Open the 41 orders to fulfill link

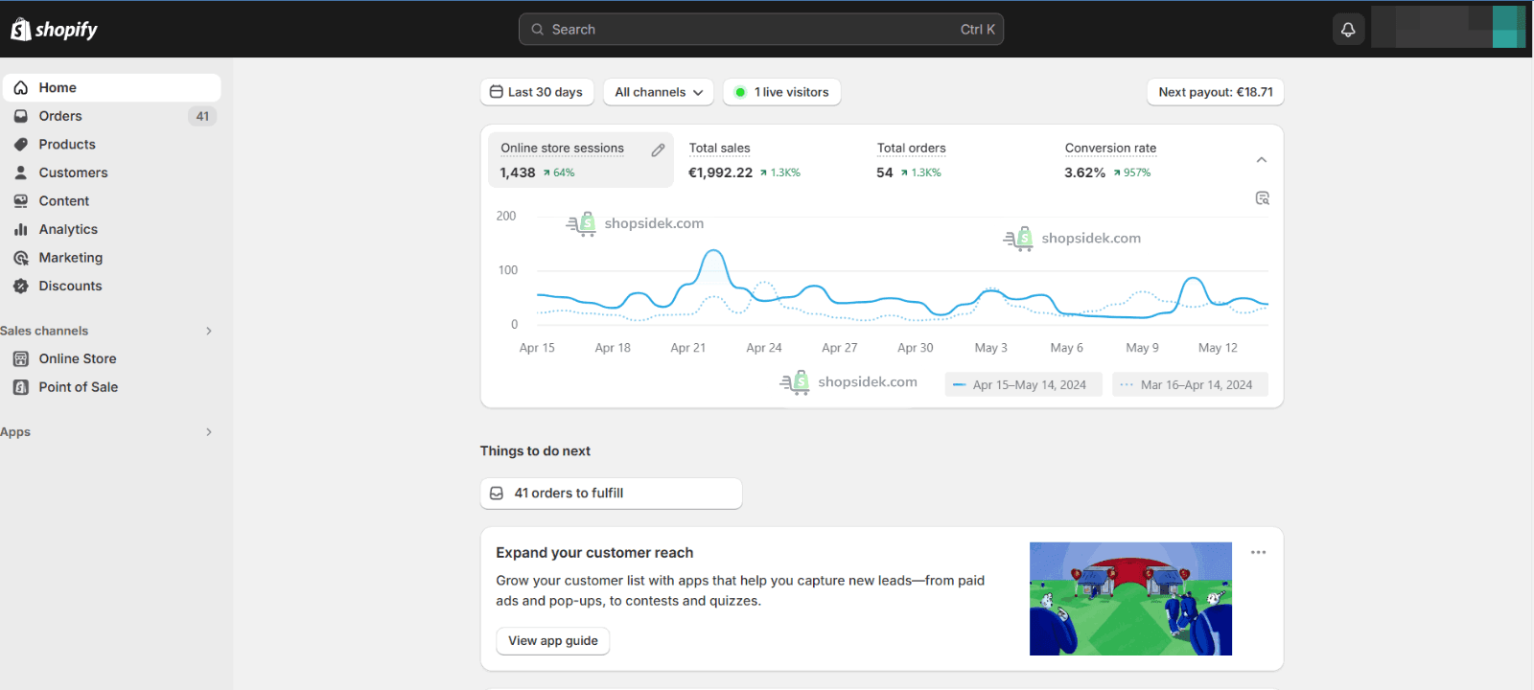611,493
